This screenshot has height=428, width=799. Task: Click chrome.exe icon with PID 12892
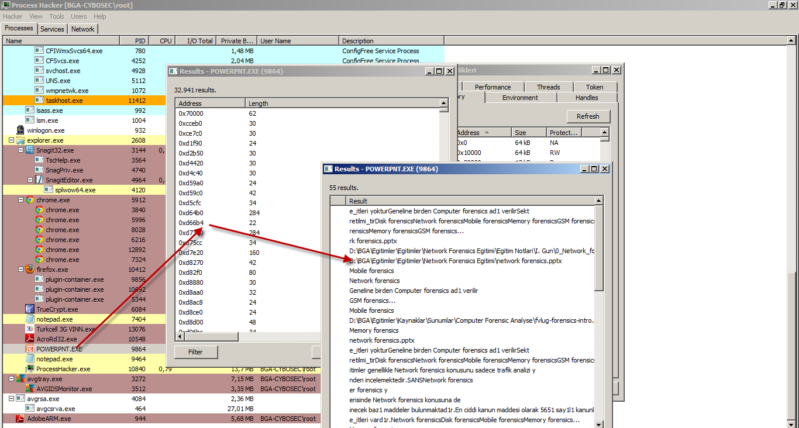tap(39, 250)
